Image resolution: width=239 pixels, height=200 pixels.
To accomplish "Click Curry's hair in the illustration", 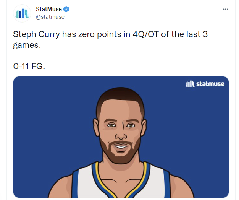I will coord(121,100).
